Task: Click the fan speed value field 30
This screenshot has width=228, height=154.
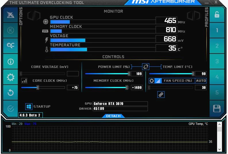Action: pos(201,88)
